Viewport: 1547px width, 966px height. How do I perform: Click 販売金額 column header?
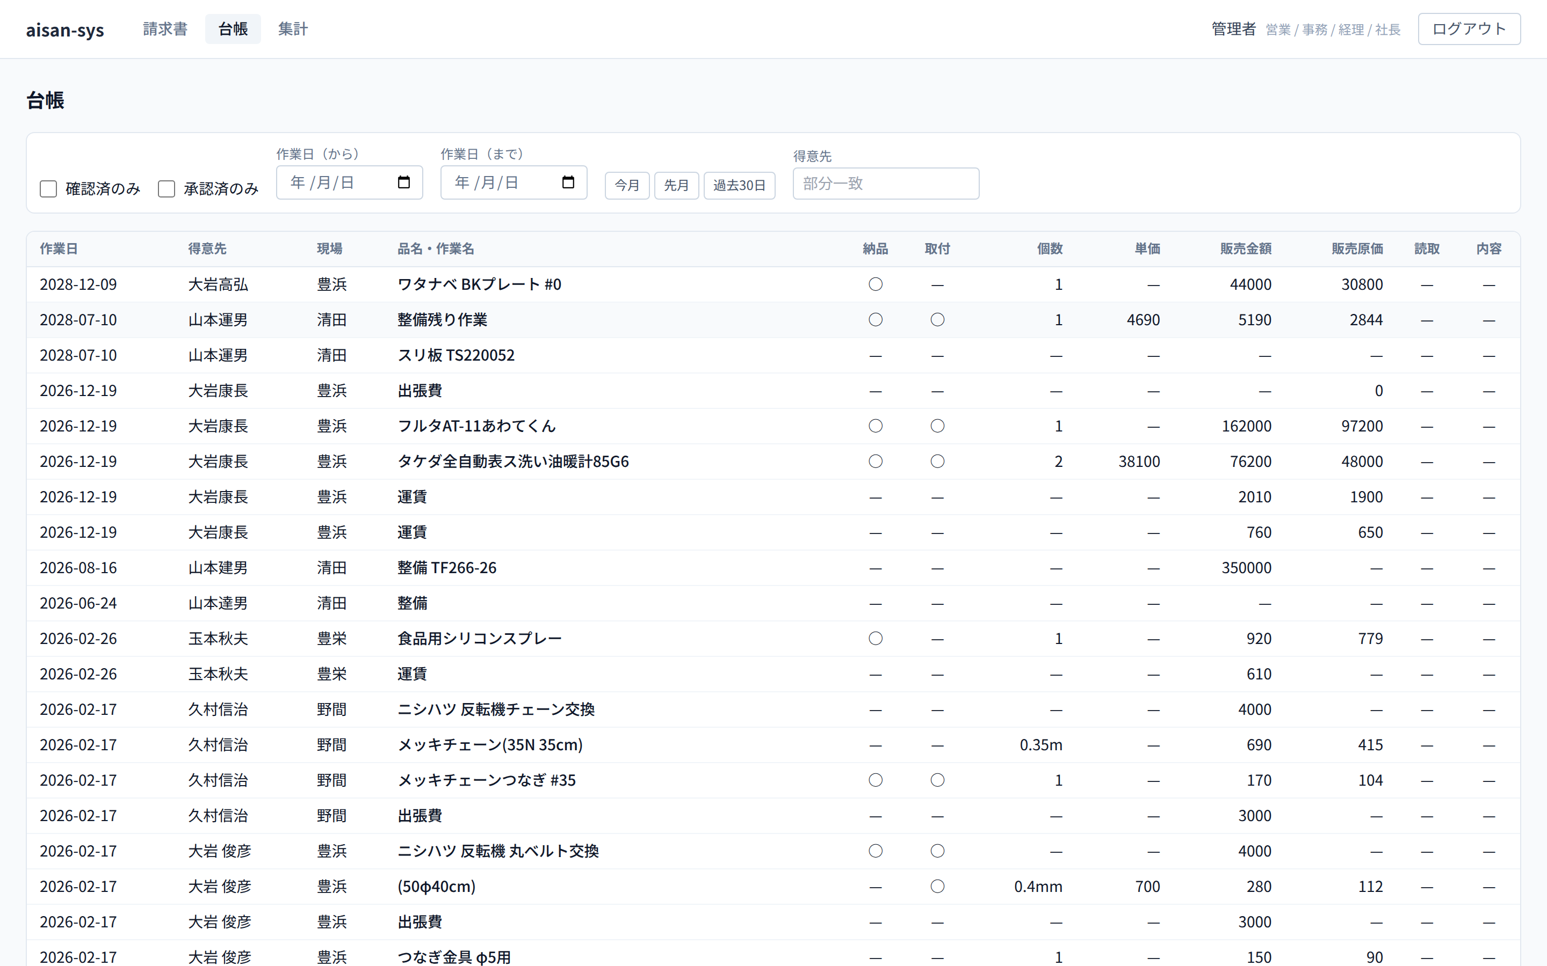click(x=1245, y=248)
